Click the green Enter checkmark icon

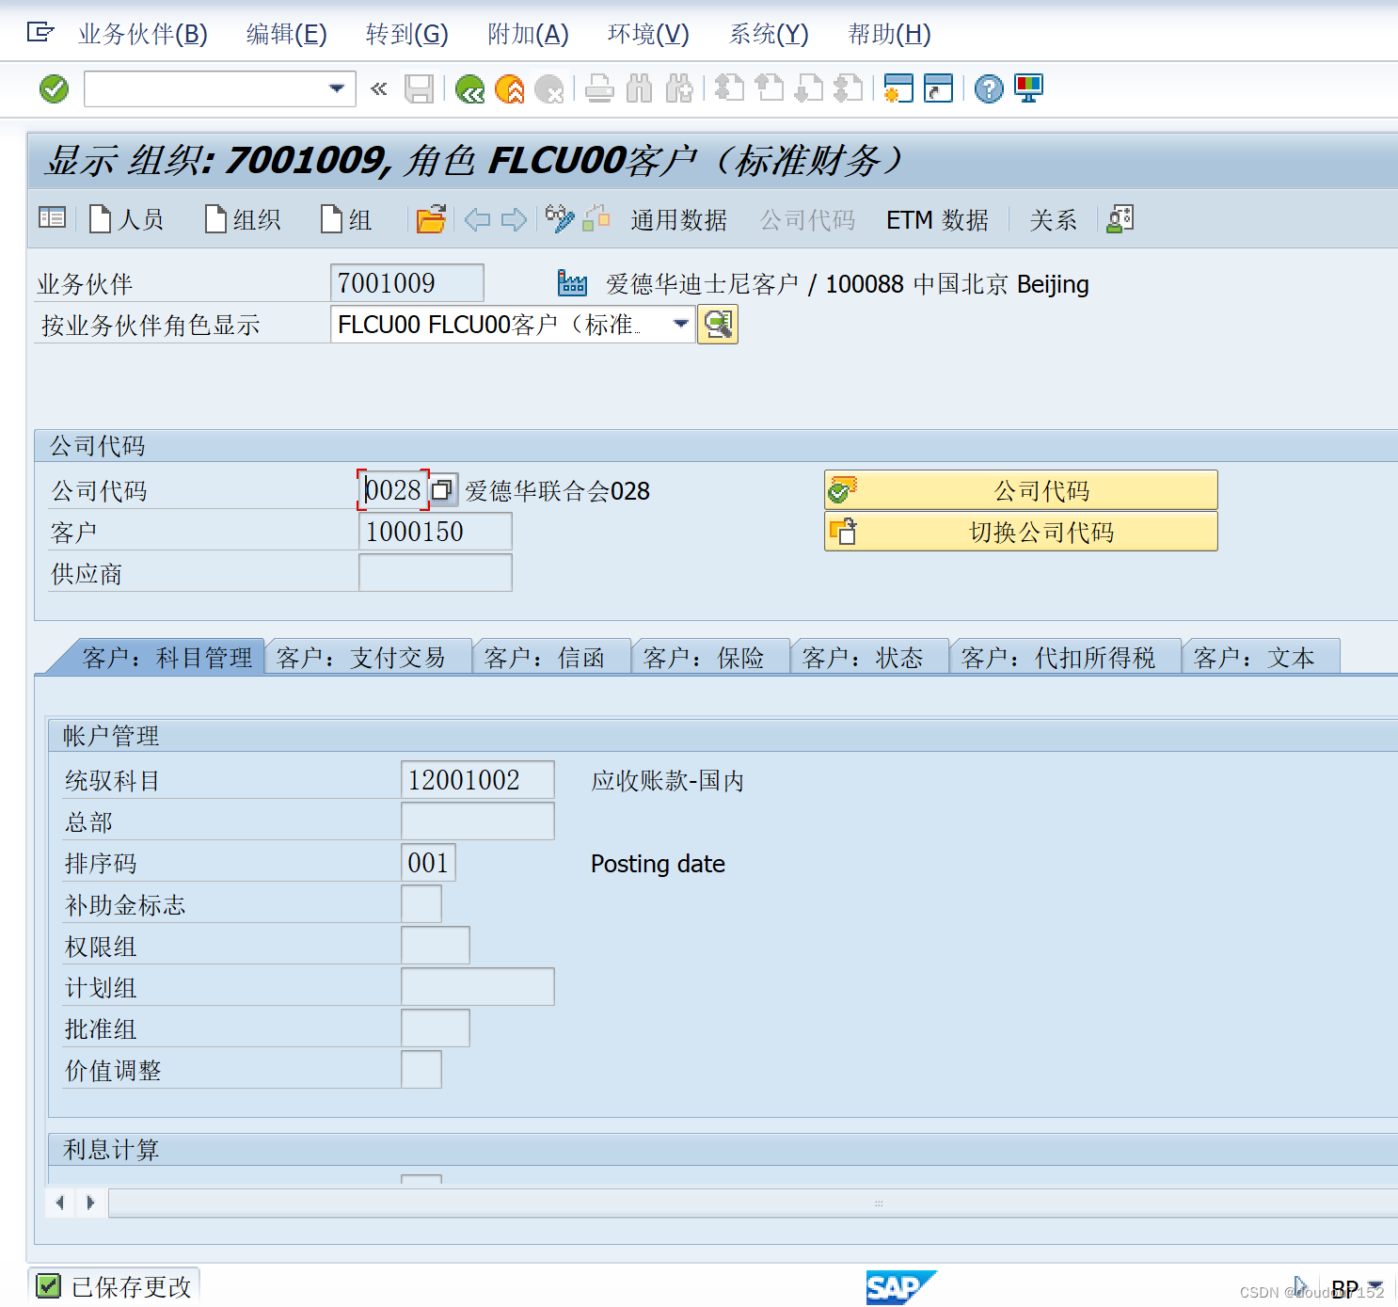click(x=54, y=89)
